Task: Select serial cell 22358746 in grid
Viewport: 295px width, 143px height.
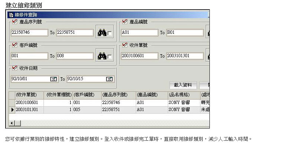Action: [119, 103]
